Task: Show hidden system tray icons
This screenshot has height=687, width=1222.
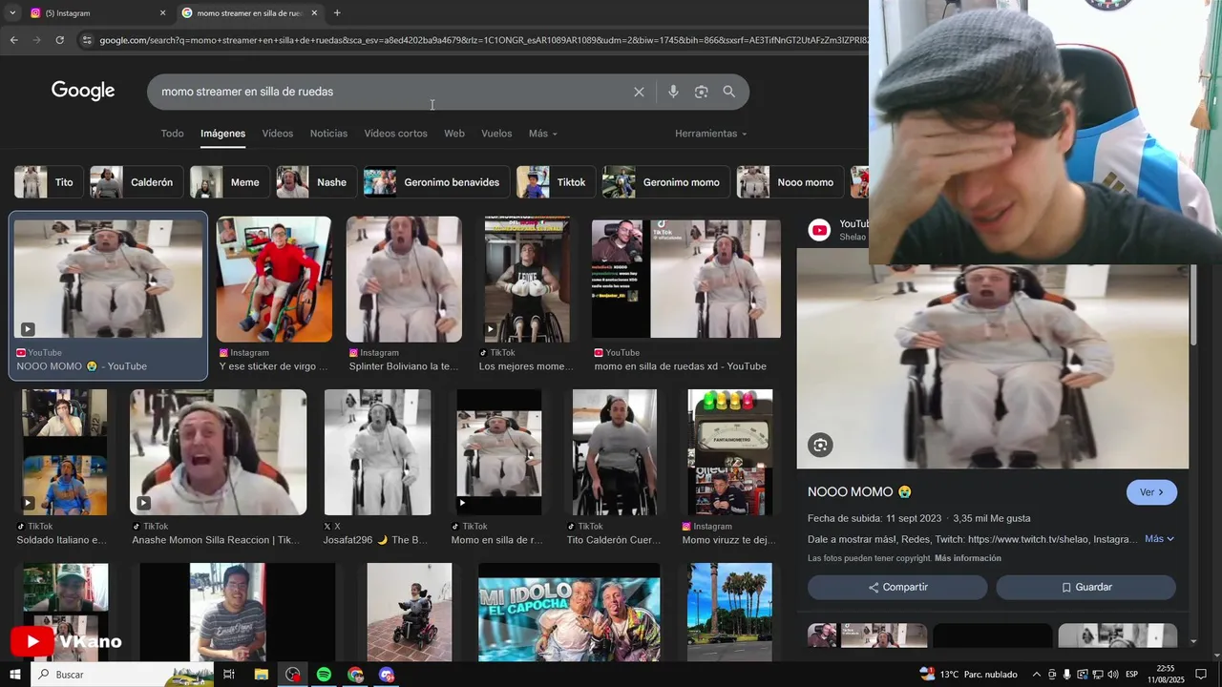Action: (x=1037, y=675)
